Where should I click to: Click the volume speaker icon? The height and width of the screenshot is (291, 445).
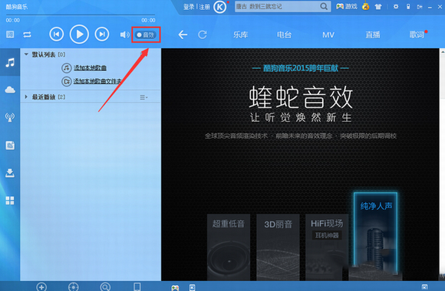124,34
